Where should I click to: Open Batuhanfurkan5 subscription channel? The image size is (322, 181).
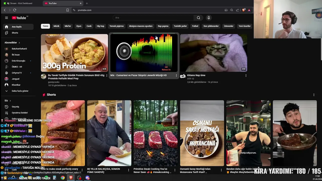tap(18, 49)
